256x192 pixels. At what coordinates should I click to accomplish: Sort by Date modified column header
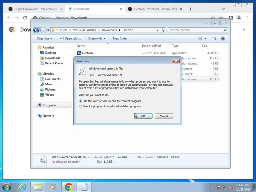pyautogui.click(x=155, y=46)
